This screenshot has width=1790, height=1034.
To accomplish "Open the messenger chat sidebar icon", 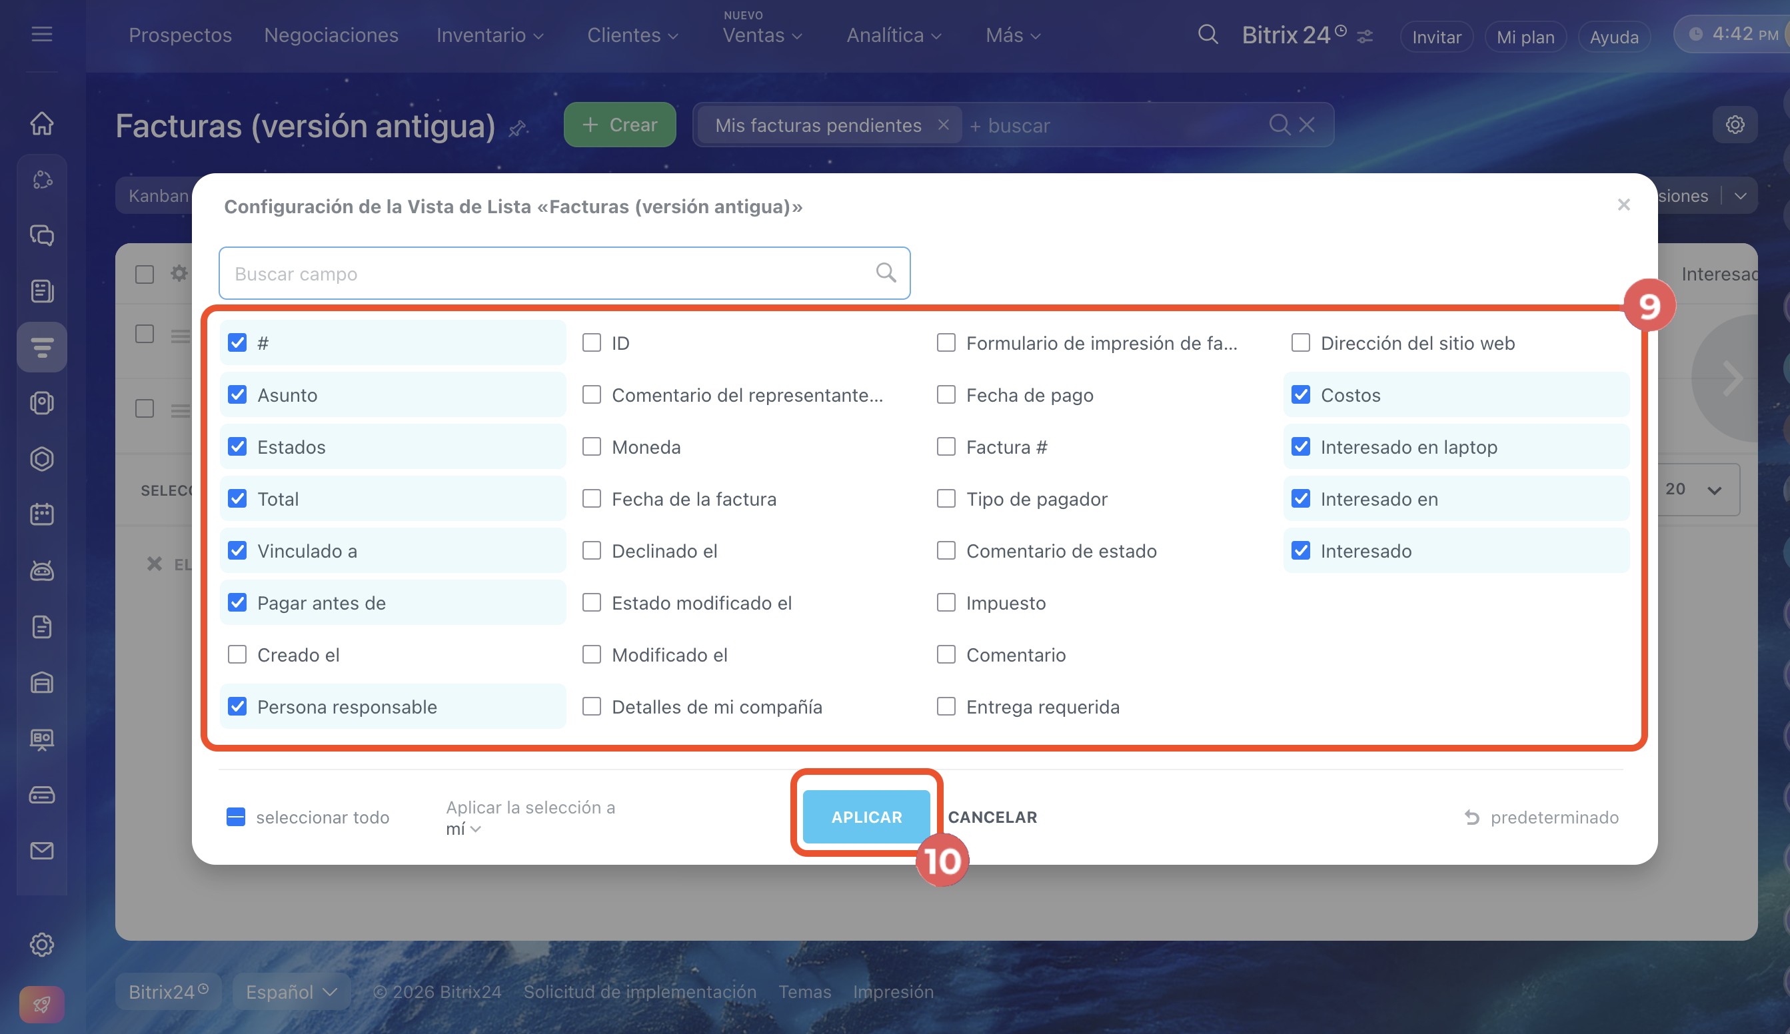I will pos(42,235).
